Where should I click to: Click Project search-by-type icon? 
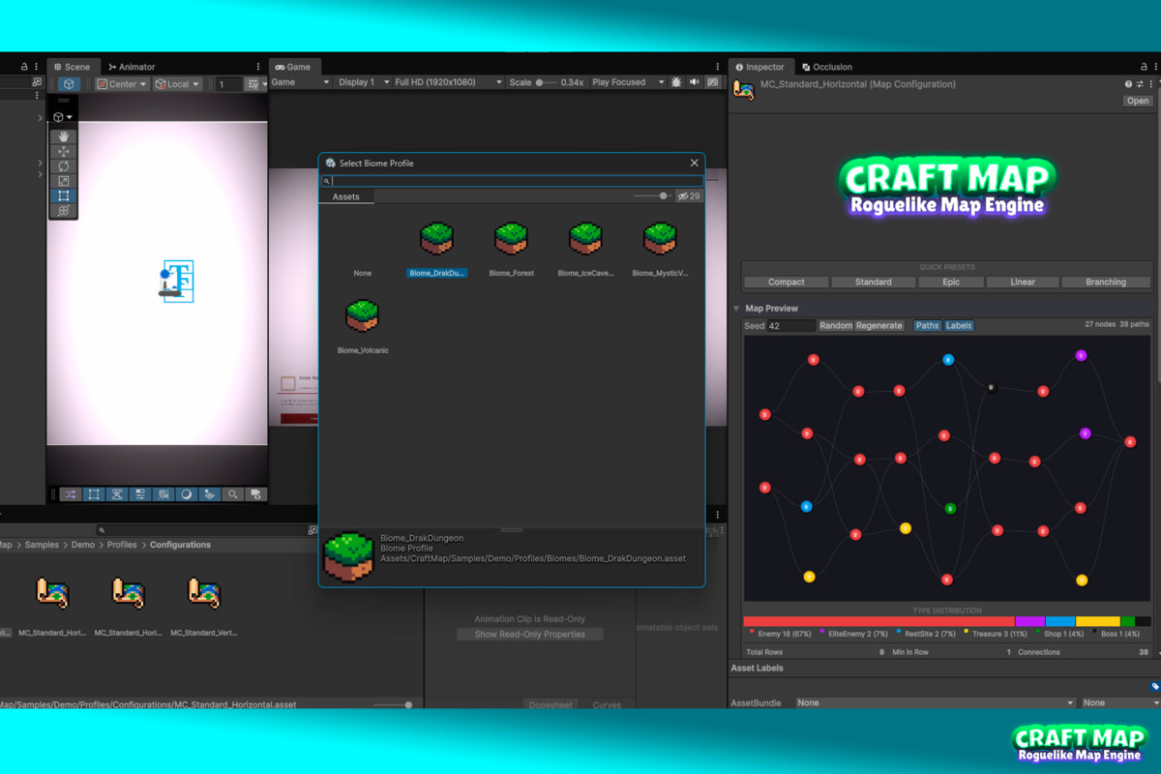(x=313, y=530)
